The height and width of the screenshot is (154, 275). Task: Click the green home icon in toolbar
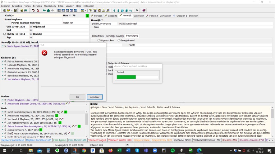(x=48, y=10)
